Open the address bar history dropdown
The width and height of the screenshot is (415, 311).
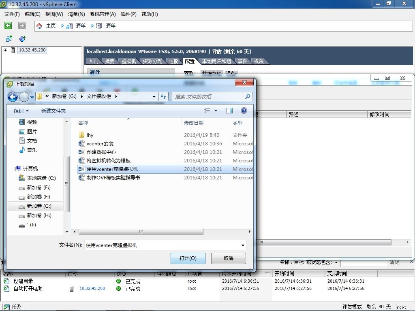tap(154, 96)
